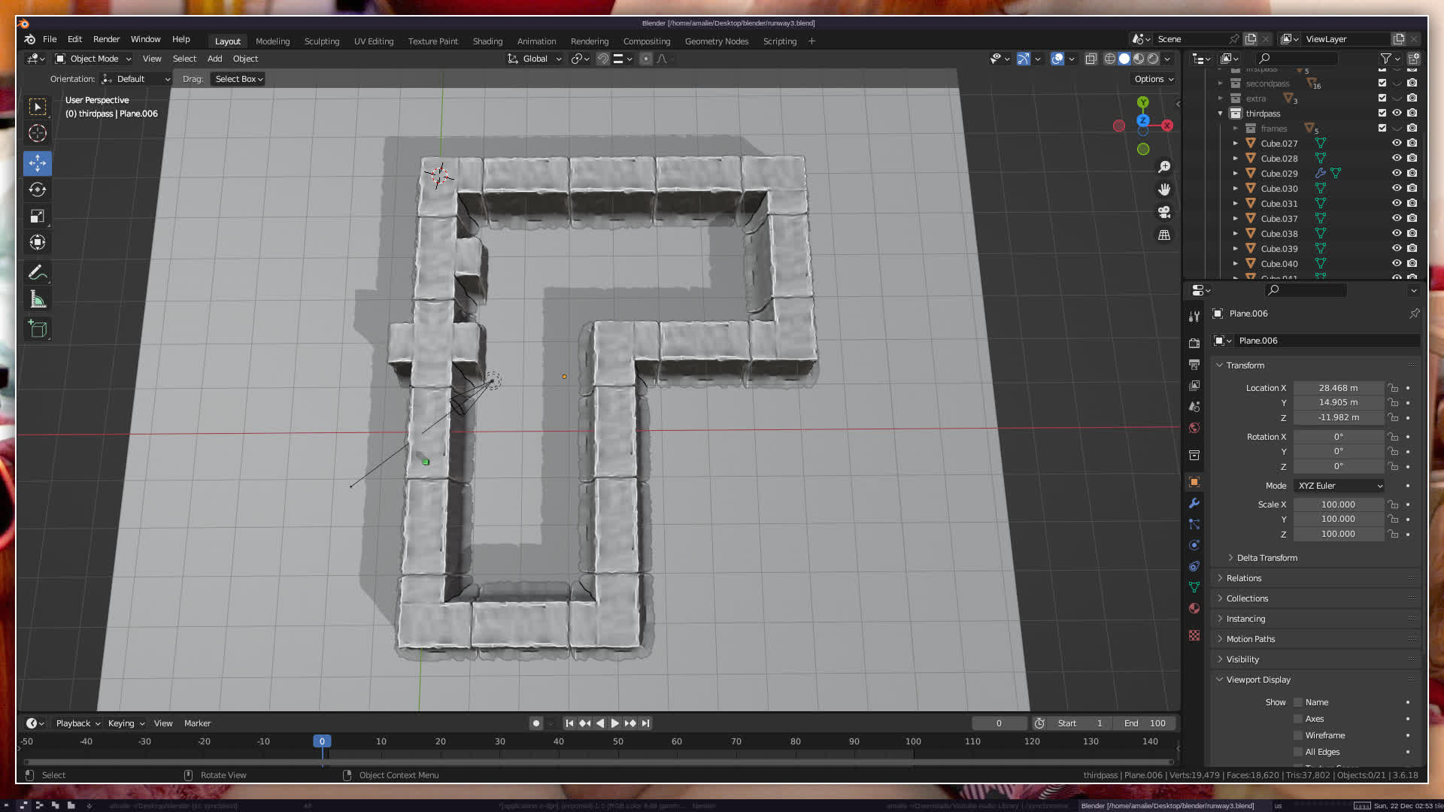Select the Annotate tool
Viewport: 1444px width, 812px height.
coord(38,273)
